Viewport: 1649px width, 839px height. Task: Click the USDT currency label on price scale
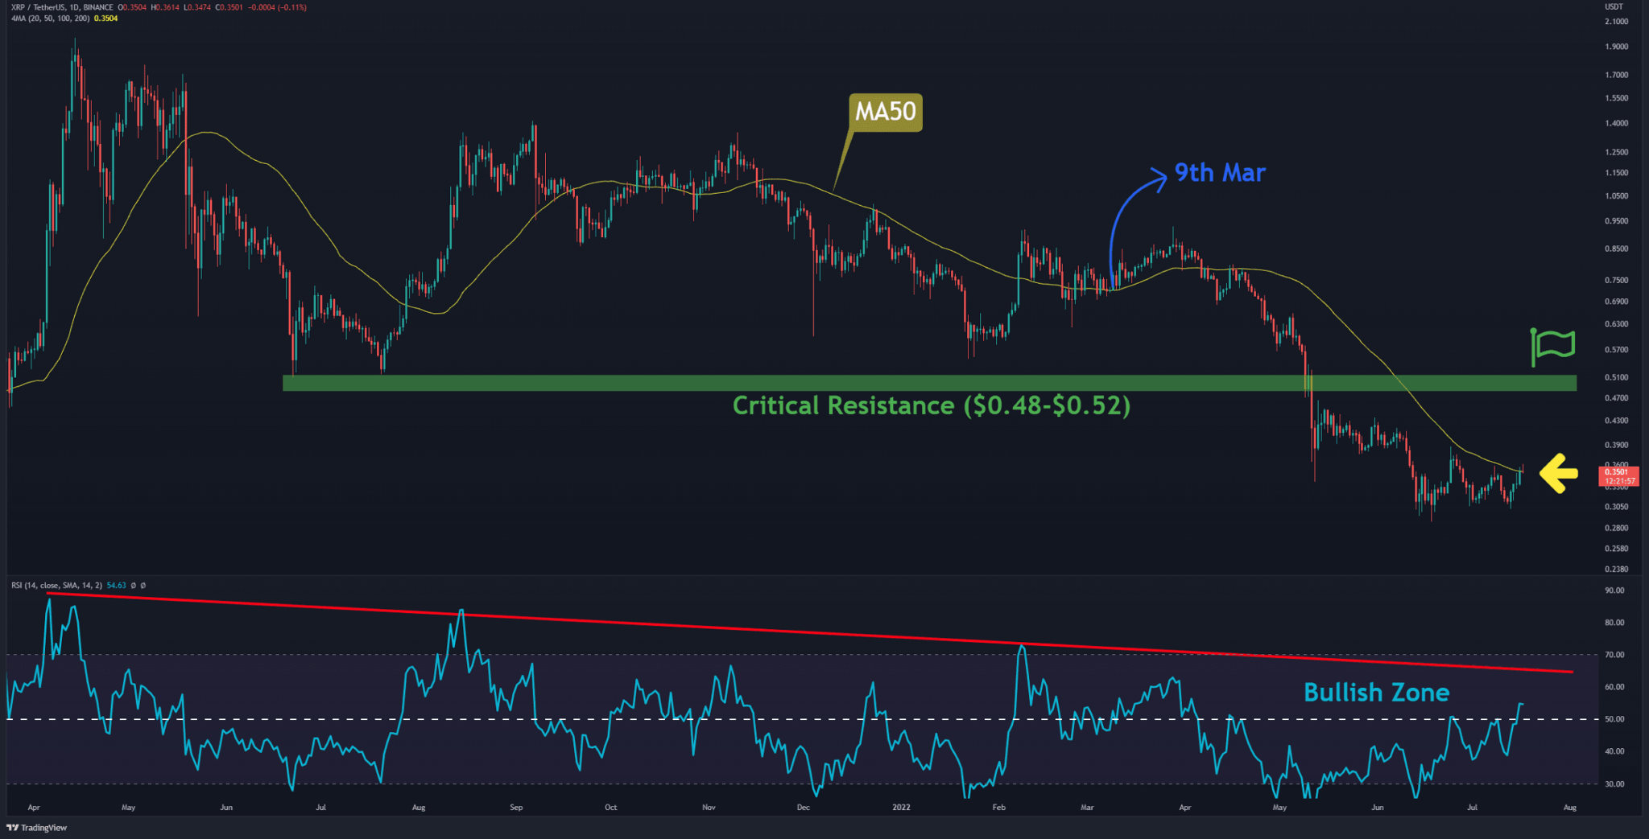(x=1614, y=7)
